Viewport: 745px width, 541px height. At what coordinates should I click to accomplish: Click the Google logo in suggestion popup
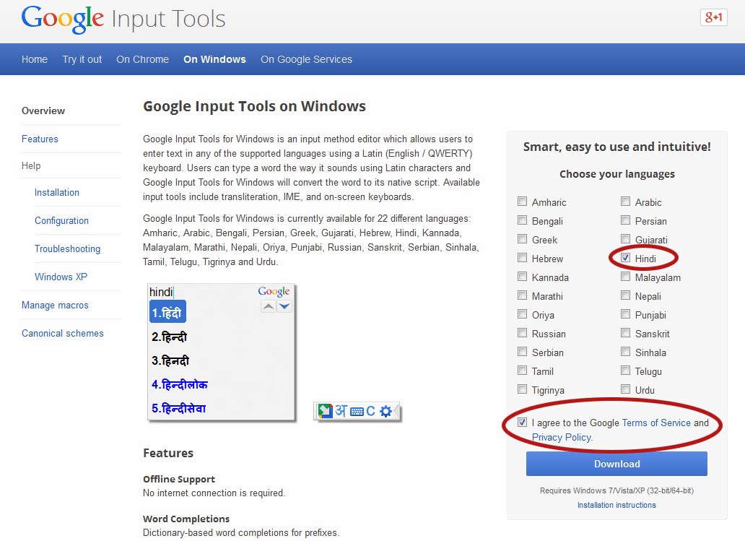click(x=274, y=291)
